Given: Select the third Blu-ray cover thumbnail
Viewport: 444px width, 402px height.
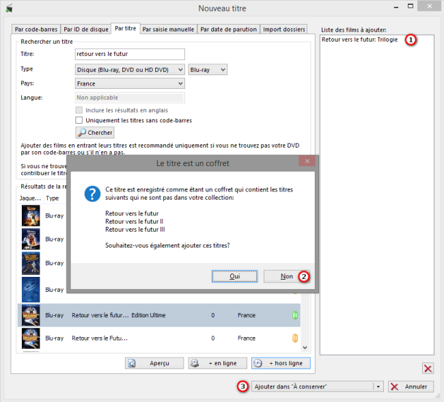Looking at the screenshot, I should click(31, 263).
